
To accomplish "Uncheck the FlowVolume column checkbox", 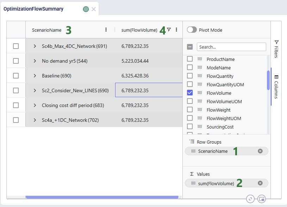I will 190,93.
